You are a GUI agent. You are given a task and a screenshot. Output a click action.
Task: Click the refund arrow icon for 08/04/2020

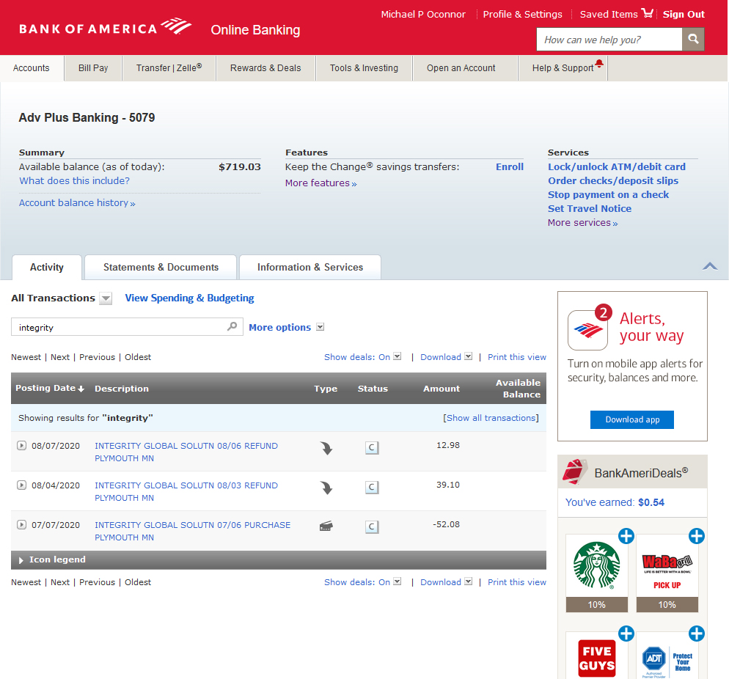point(326,488)
